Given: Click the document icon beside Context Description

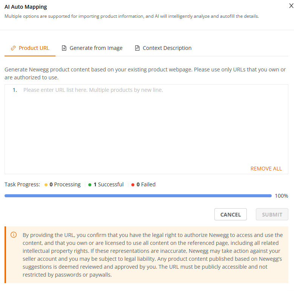Looking at the screenshot, I should [x=137, y=48].
